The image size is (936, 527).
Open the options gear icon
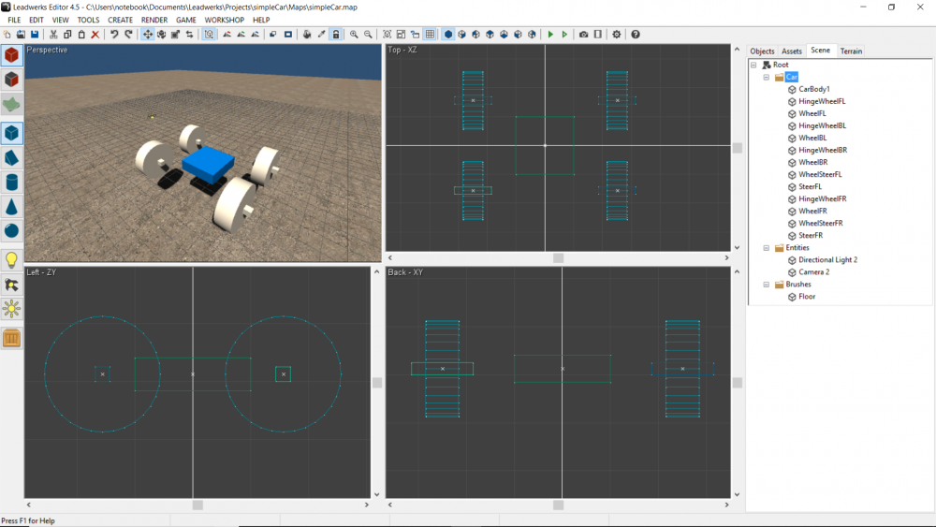616,35
